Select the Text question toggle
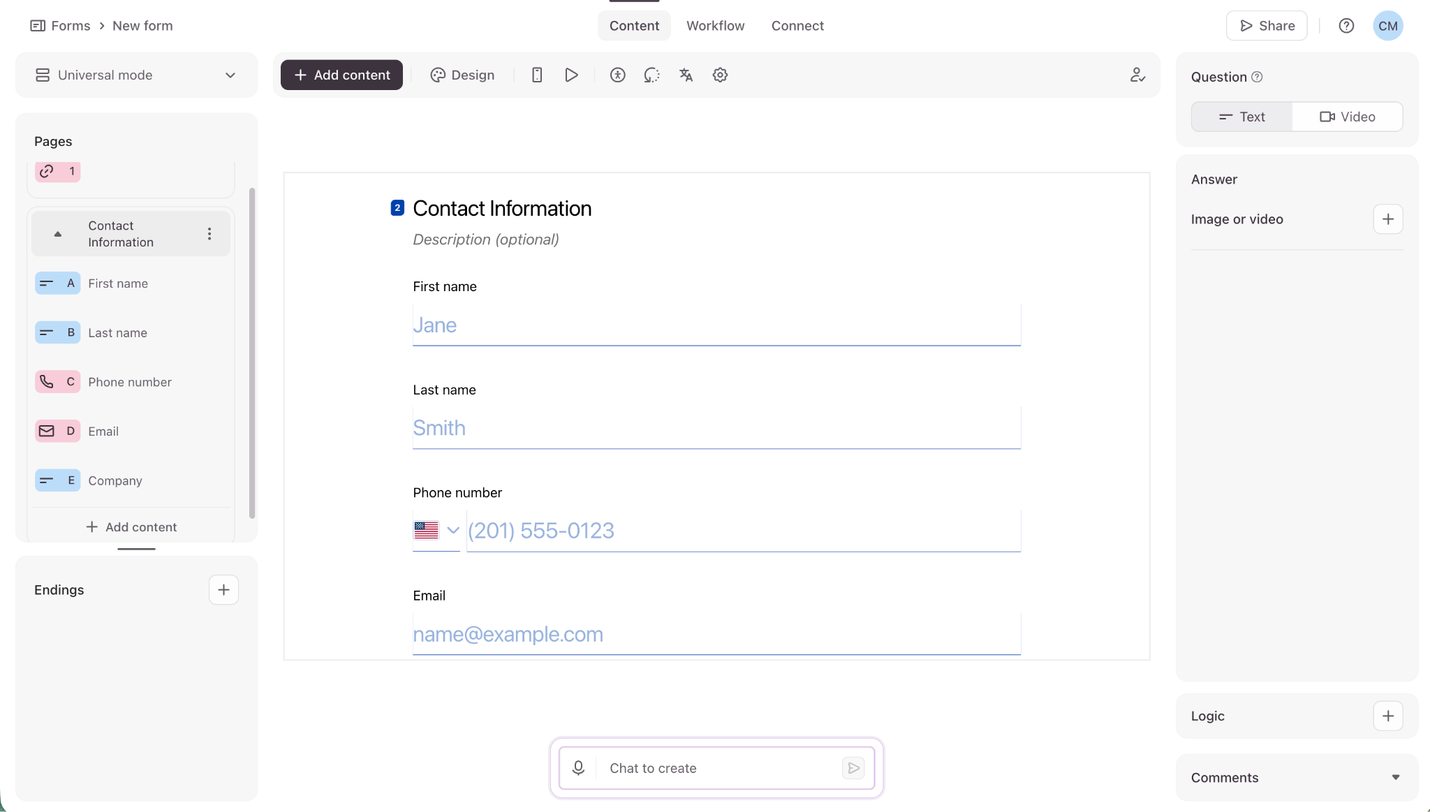The height and width of the screenshot is (812, 1430). pyautogui.click(x=1242, y=117)
